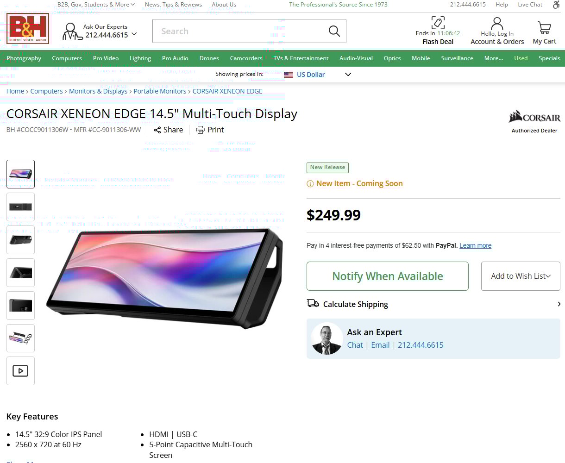Screen dimensions: 565x463
Task: Click Notify When Available button
Action: (388, 276)
